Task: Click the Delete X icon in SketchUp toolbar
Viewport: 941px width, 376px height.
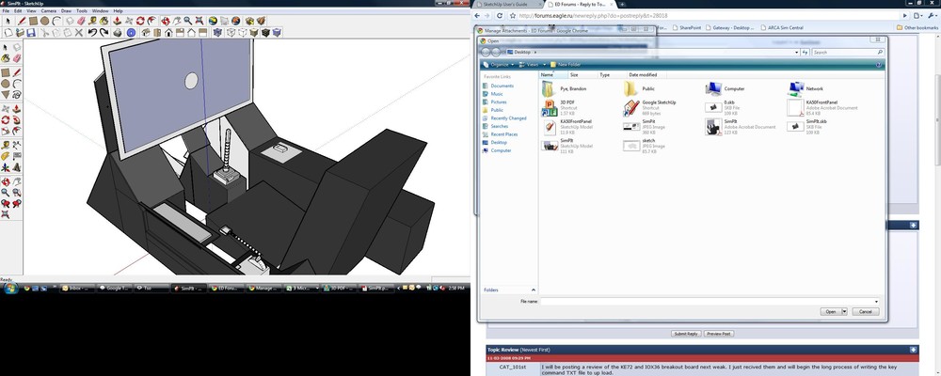Action: tap(79, 32)
